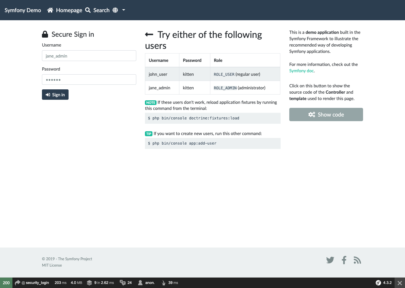Click kitten password in john_user row

point(195,74)
